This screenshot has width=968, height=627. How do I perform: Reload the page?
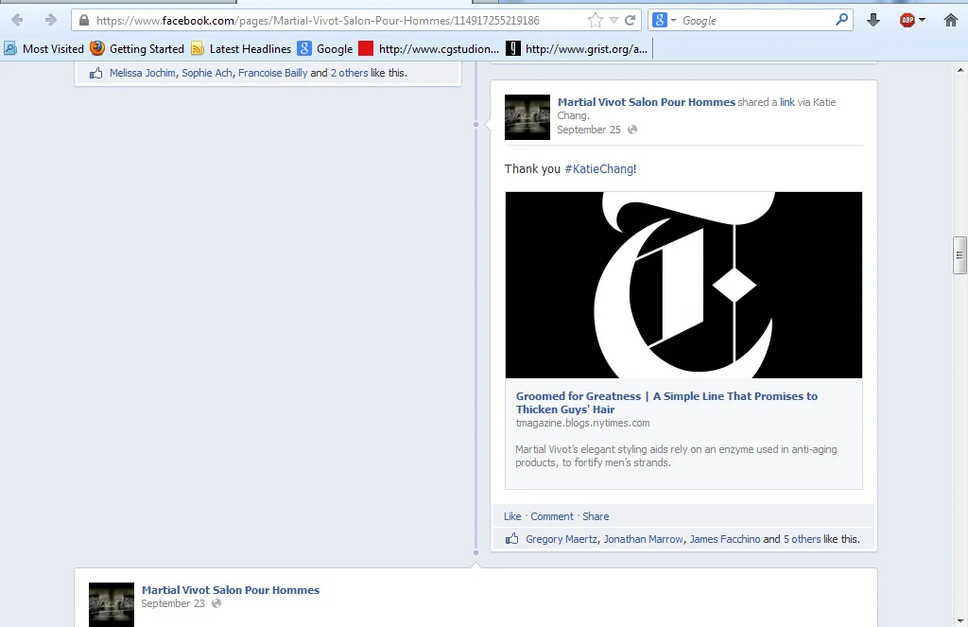click(631, 21)
